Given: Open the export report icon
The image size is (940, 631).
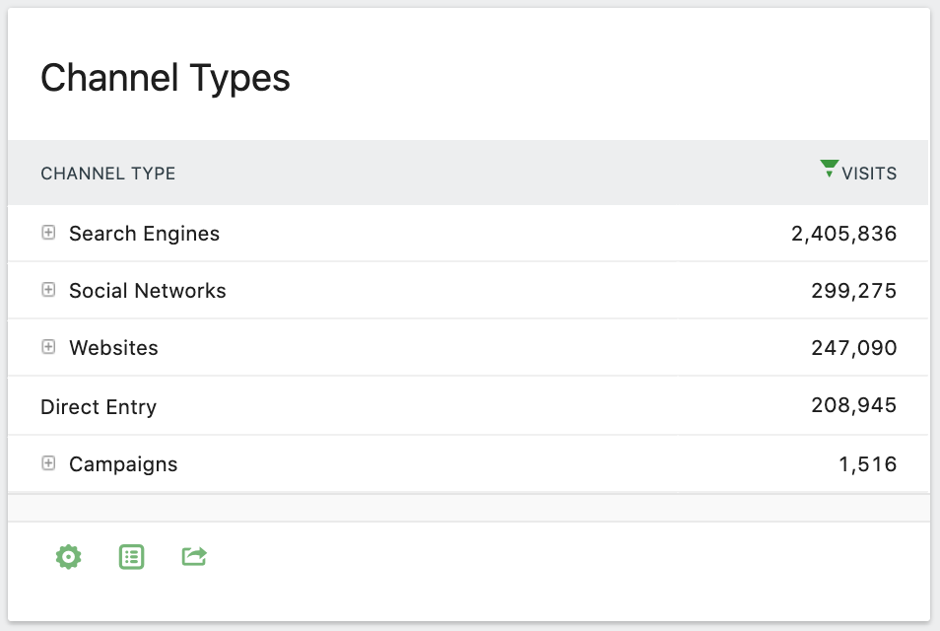Looking at the screenshot, I should pos(193,556).
